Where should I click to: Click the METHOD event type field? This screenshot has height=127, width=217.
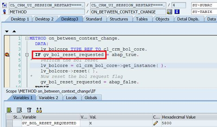47,12
